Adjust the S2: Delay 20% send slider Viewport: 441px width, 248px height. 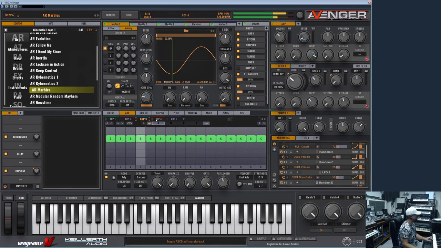(x=250, y=92)
